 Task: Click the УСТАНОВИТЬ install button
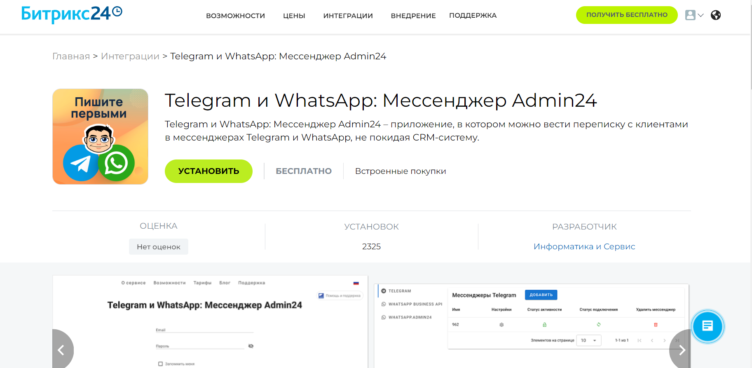208,171
